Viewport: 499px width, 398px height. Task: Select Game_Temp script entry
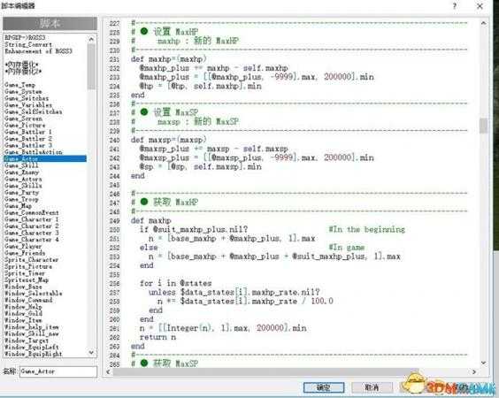click(x=19, y=85)
